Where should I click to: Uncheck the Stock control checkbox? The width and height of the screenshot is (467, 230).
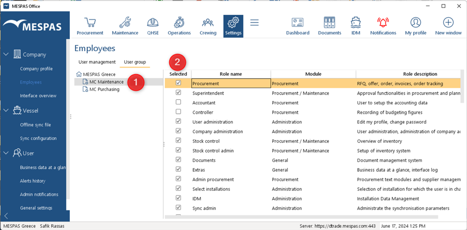[178, 140]
